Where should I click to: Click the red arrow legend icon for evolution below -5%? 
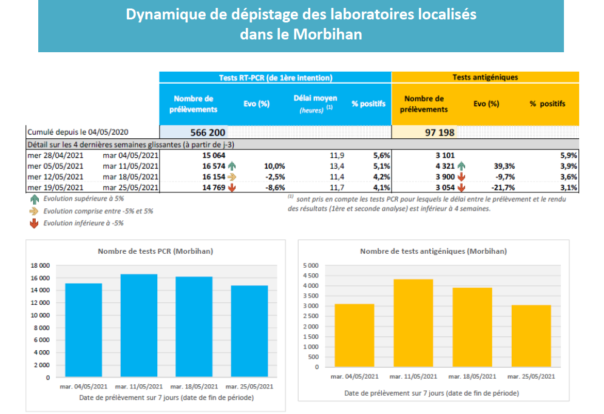pos(33,223)
